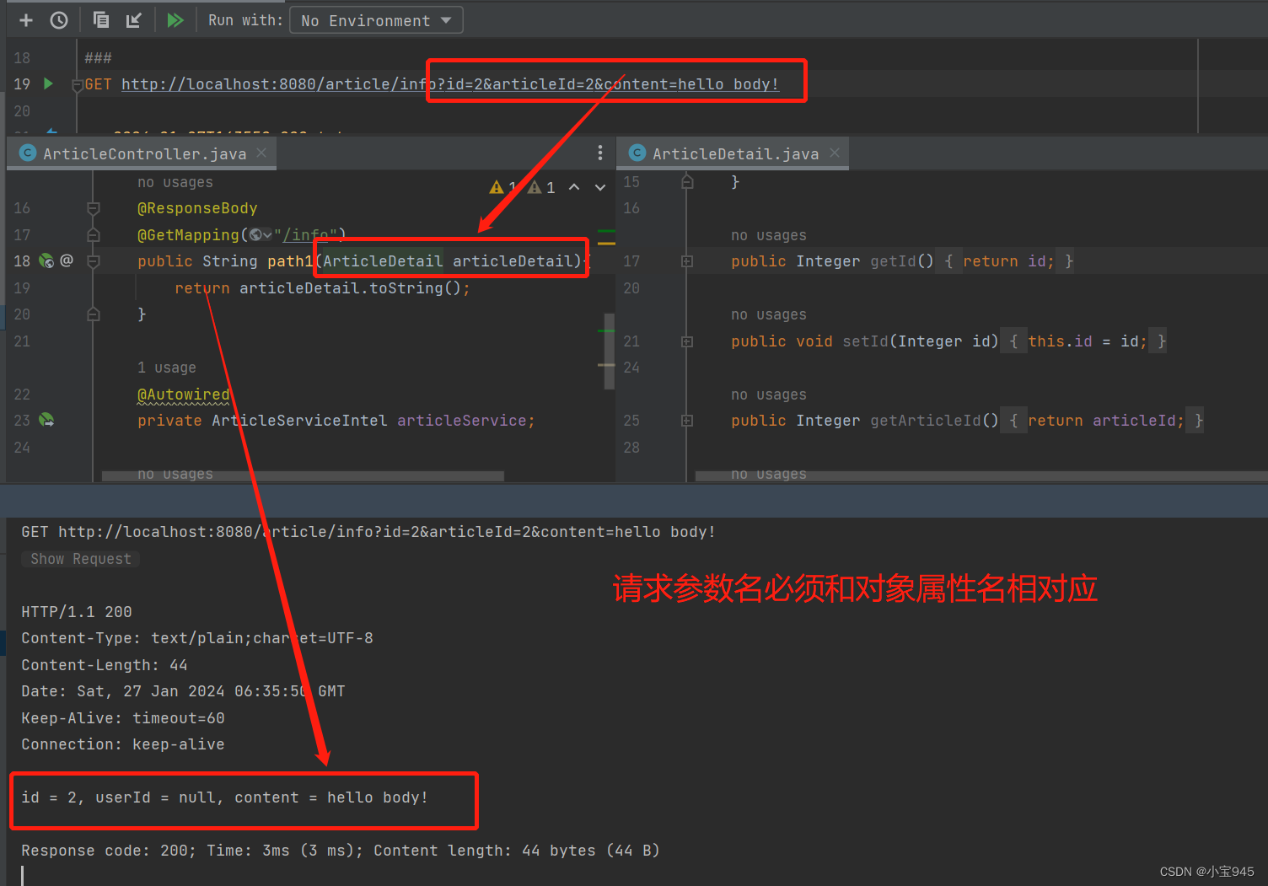
Task: Switch to ArticleController.java tab
Action: (144, 153)
